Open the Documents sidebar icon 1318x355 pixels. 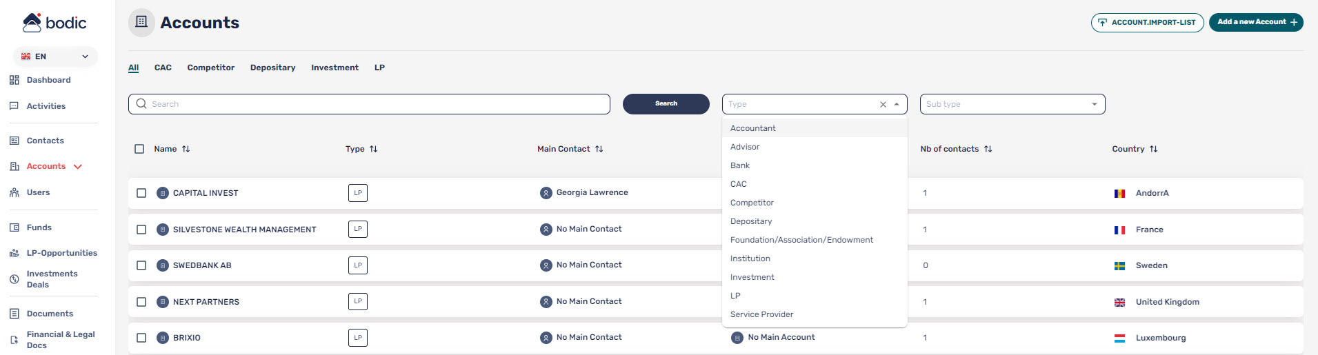coord(14,314)
